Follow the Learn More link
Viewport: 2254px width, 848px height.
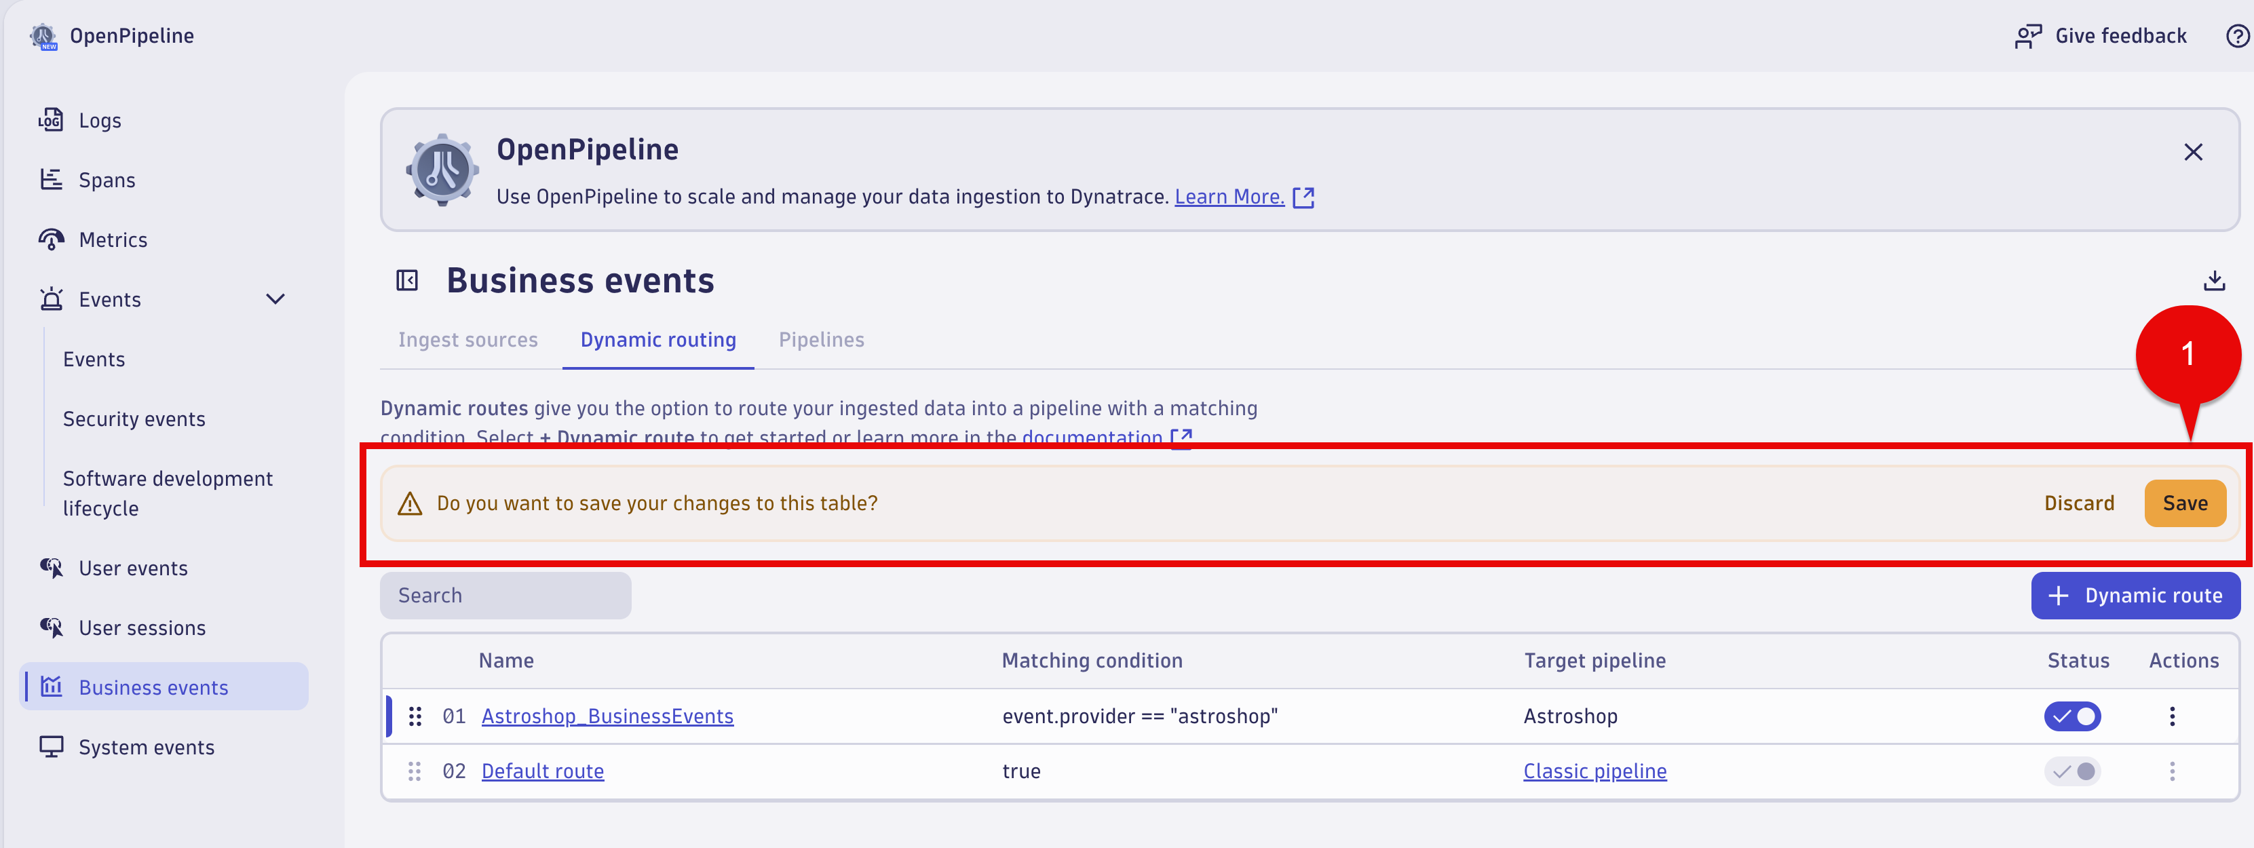tap(1229, 196)
